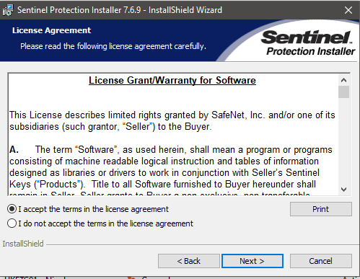Viewport: 360px width, 279px height.
Task: Proceed with the Next > button
Action: (253, 261)
